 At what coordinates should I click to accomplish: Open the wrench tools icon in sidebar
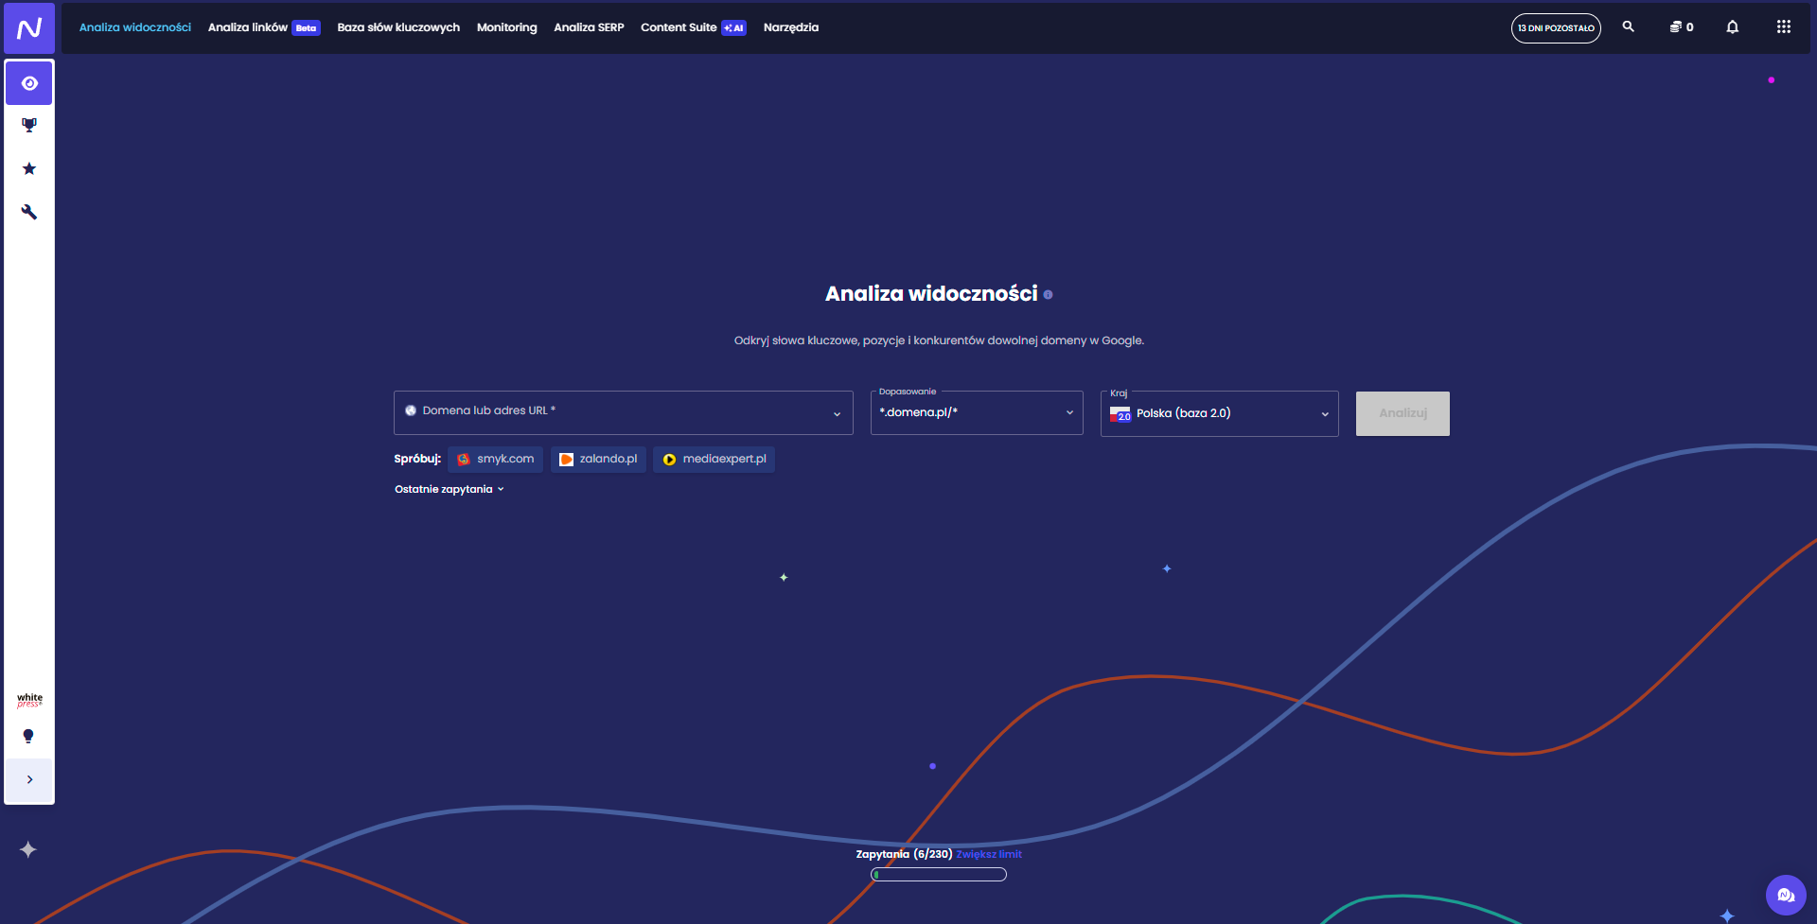29,212
